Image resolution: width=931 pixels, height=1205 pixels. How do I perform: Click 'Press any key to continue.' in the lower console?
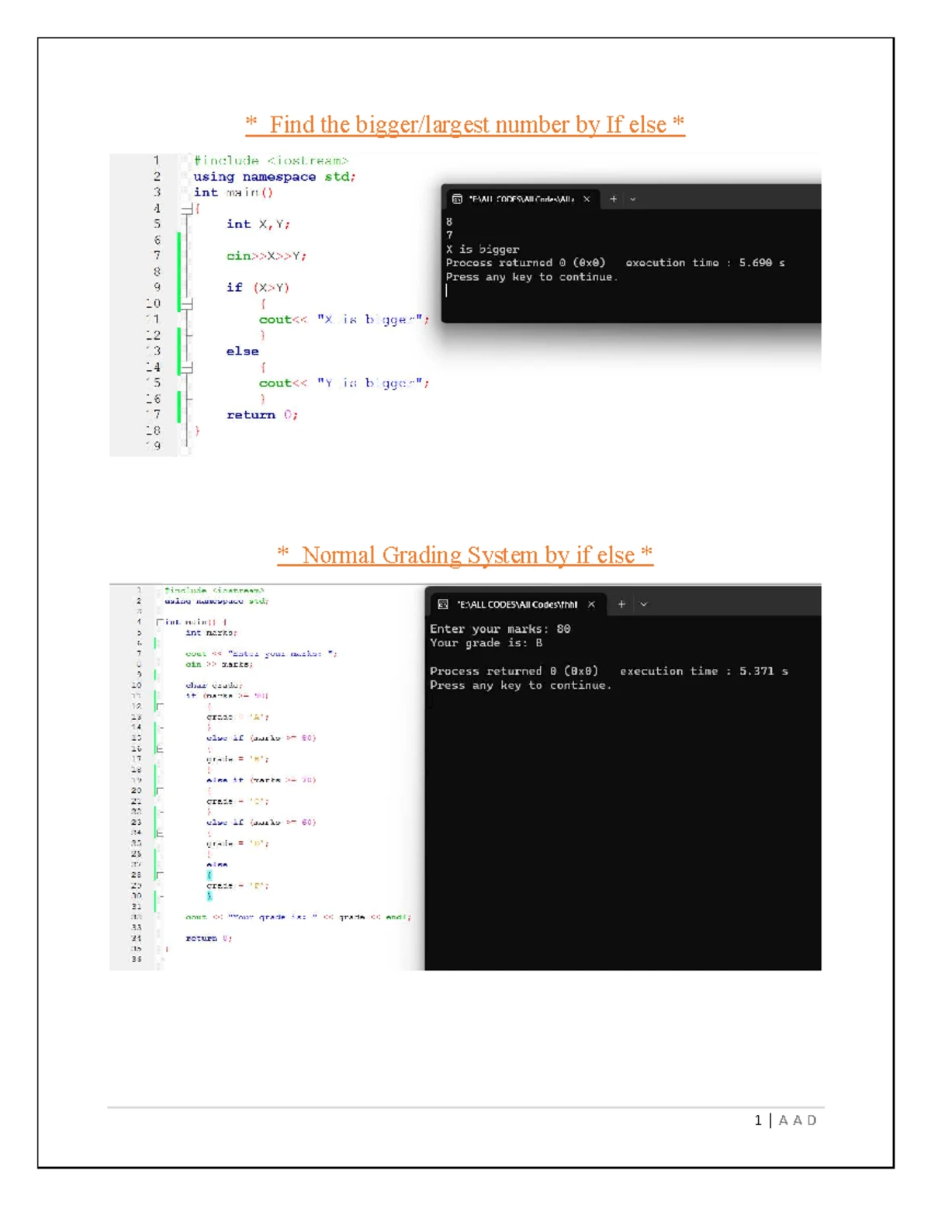(521, 685)
